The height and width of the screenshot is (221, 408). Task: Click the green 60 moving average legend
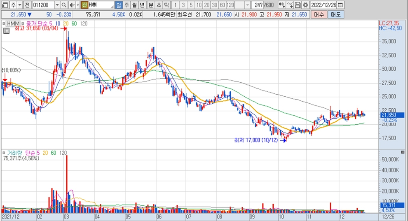[x=74, y=23]
